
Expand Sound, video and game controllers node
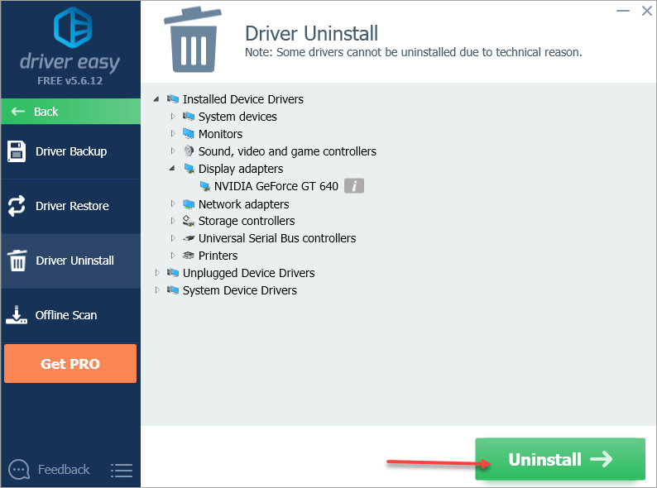(x=173, y=151)
